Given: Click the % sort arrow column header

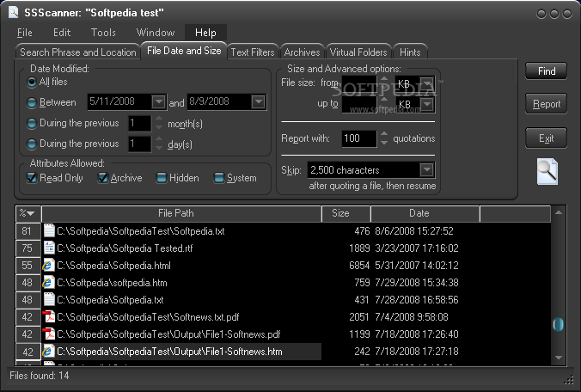Looking at the screenshot, I should pos(28,213).
